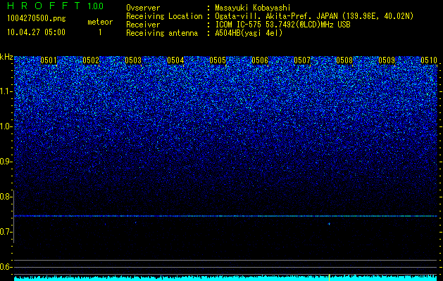Click the 0504 time marker
The width and height of the screenshot is (443, 281).
175,60
